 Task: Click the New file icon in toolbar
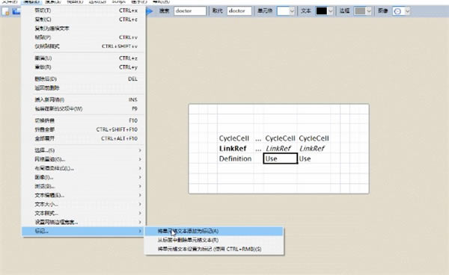tap(5, 11)
